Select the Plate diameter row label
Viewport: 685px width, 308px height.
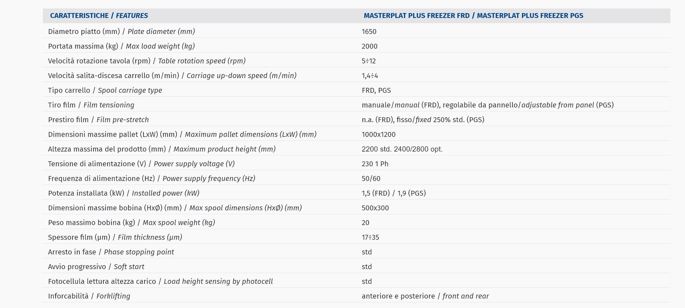pyautogui.click(x=121, y=32)
